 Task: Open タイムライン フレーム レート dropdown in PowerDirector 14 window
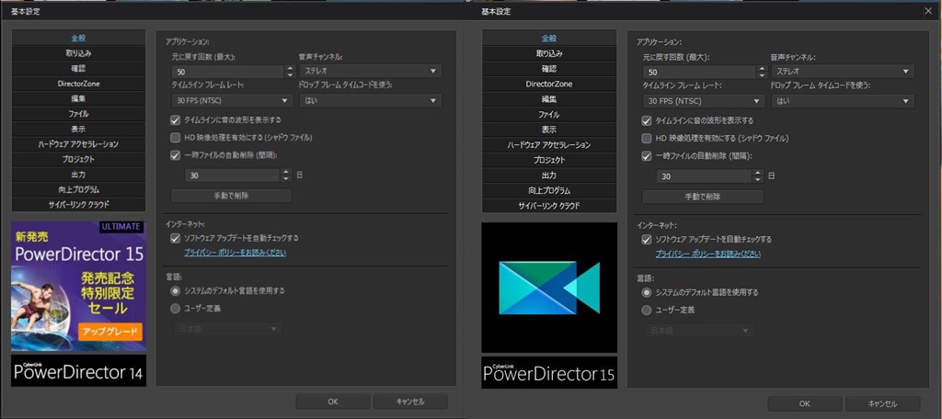(x=233, y=101)
